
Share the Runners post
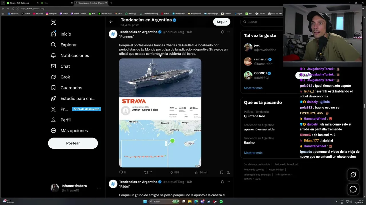coord(228,172)
